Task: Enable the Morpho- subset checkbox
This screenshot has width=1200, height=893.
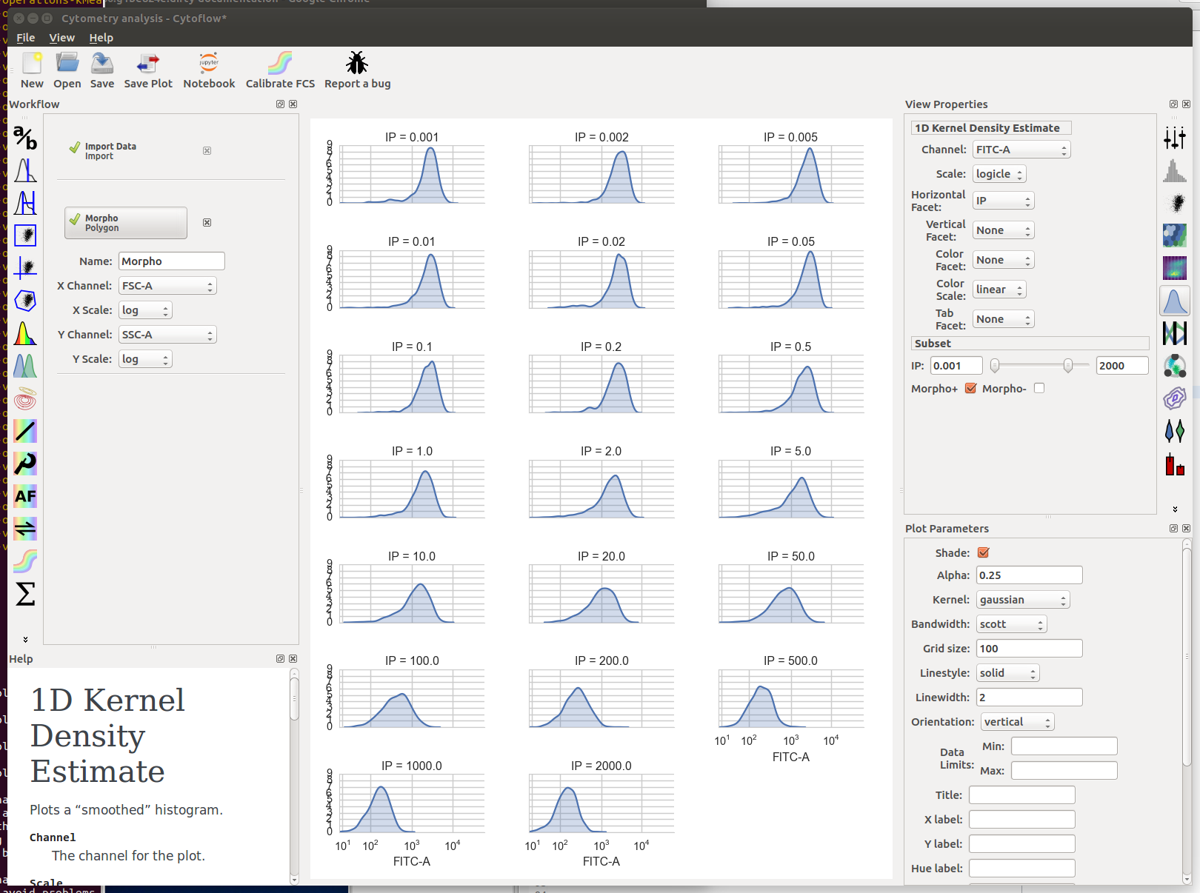Action: tap(1039, 388)
